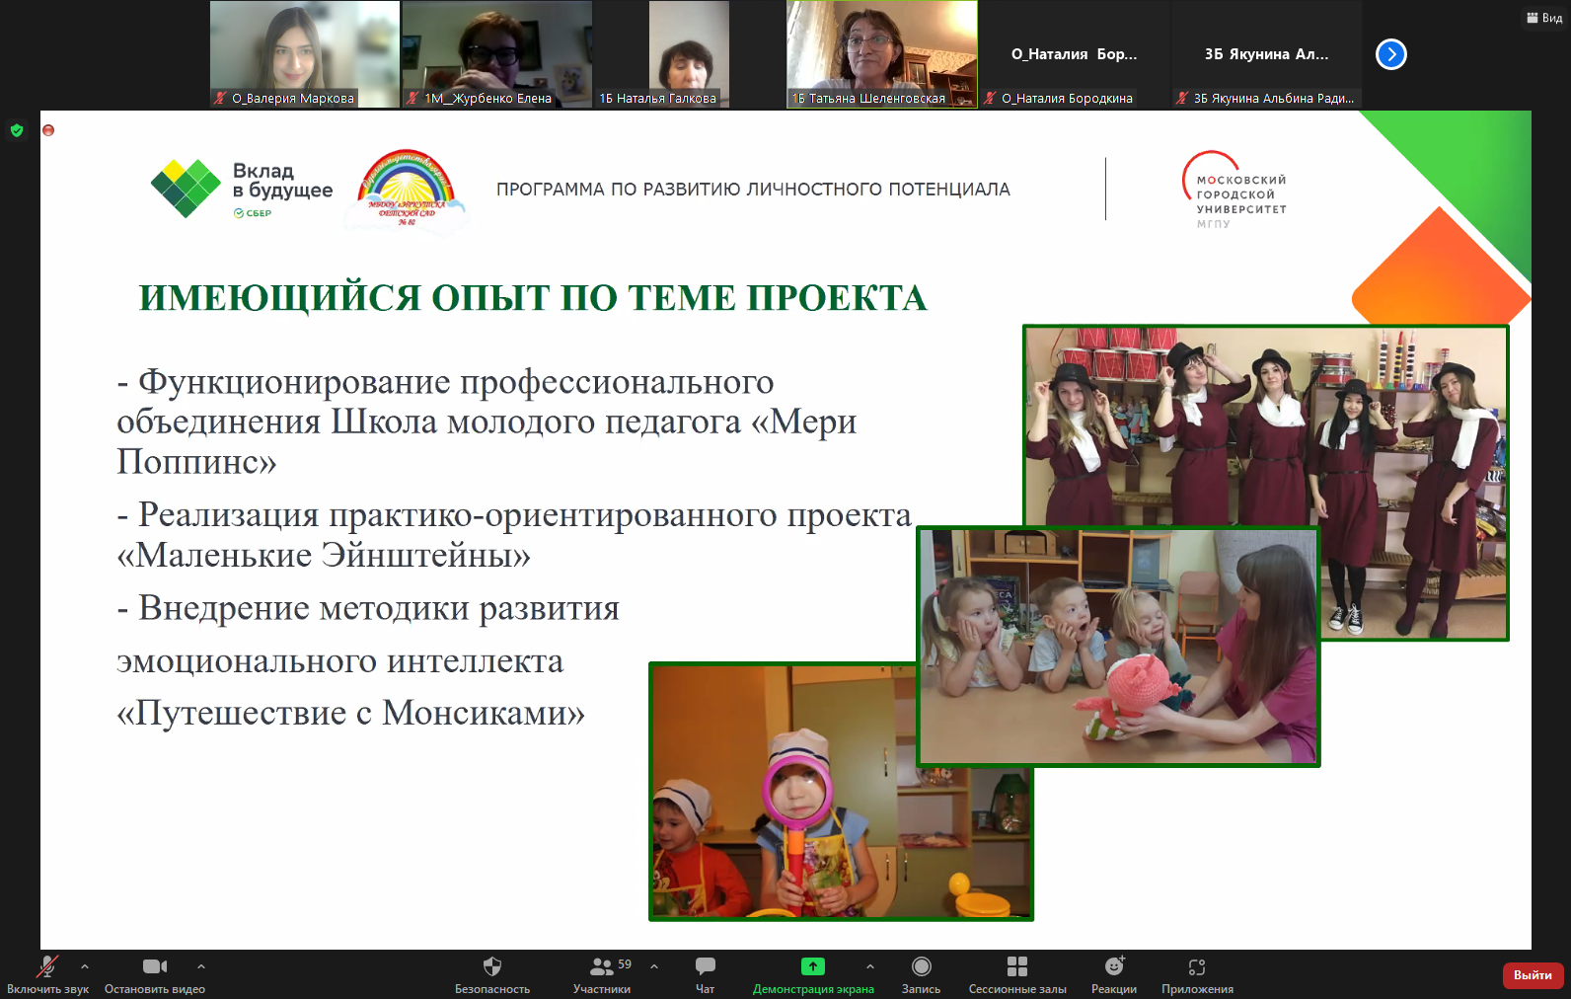This screenshot has width=1571, height=999.
Task: Select video tile of О_Валерия Маркова
Action: tap(305, 53)
